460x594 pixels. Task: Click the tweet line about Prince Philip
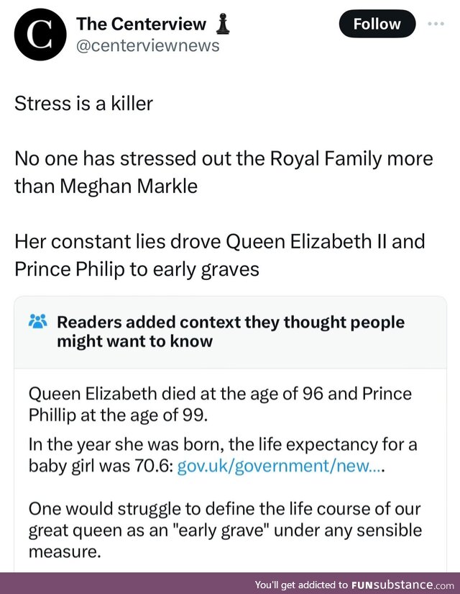coord(220,256)
